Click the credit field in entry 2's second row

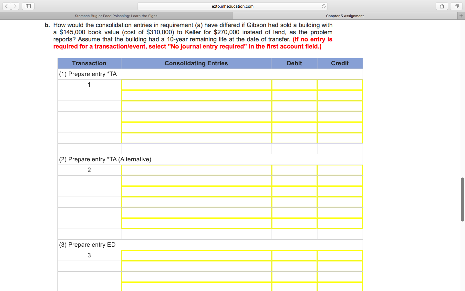coord(340,181)
